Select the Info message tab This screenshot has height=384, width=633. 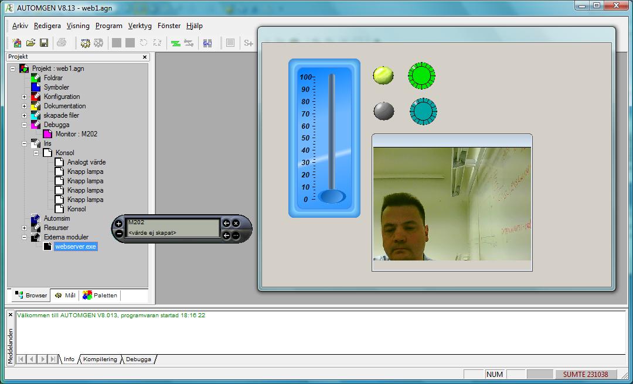click(x=69, y=359)
